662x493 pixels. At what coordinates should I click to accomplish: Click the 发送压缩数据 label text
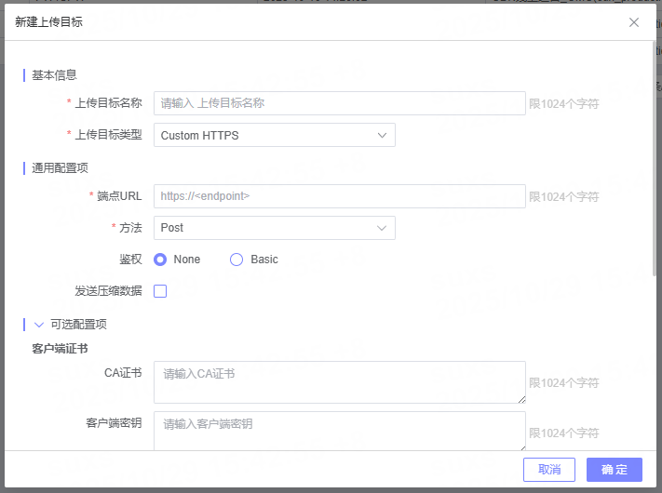click(x=108, y=291)
